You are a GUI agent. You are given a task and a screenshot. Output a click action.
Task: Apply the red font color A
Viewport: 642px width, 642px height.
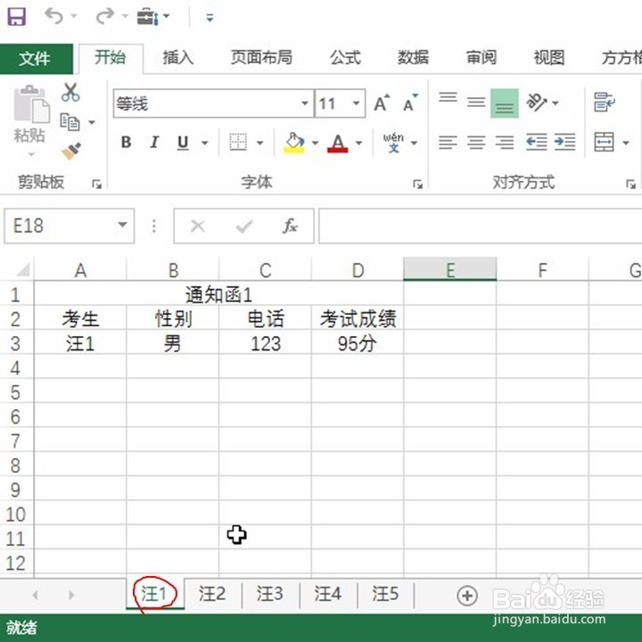[x=338, y=143]
